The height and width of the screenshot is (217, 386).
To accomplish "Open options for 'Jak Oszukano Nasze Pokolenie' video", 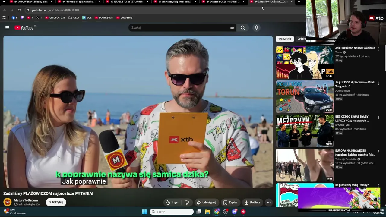I will (379, 49).
